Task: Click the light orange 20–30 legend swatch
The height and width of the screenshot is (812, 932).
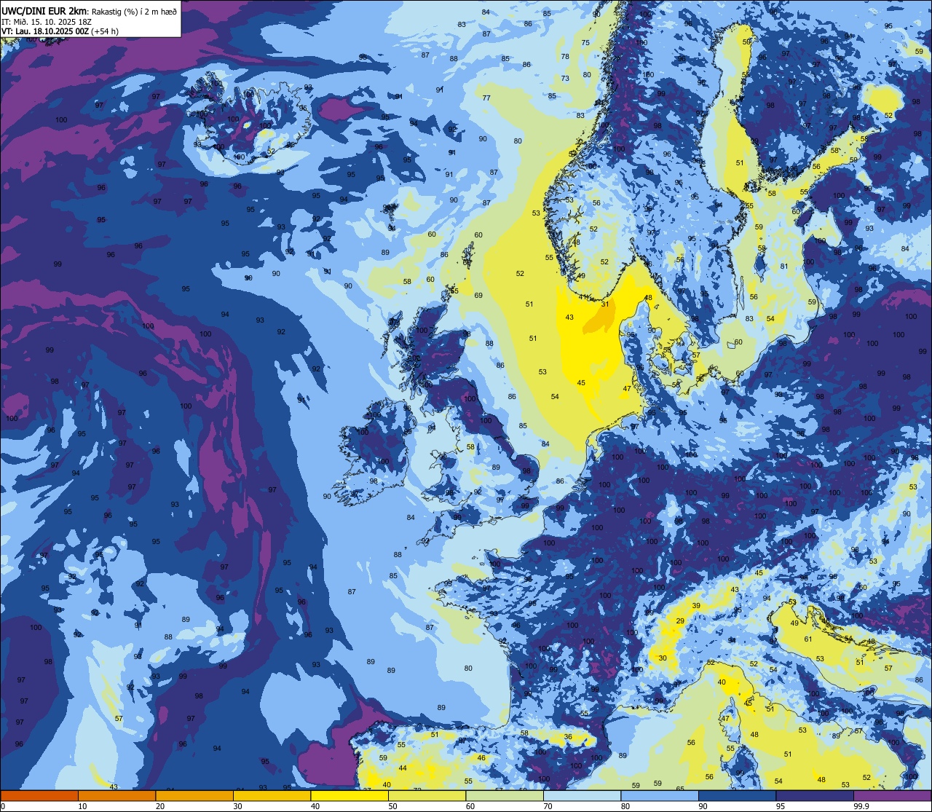Action: [x=194, y=795]
